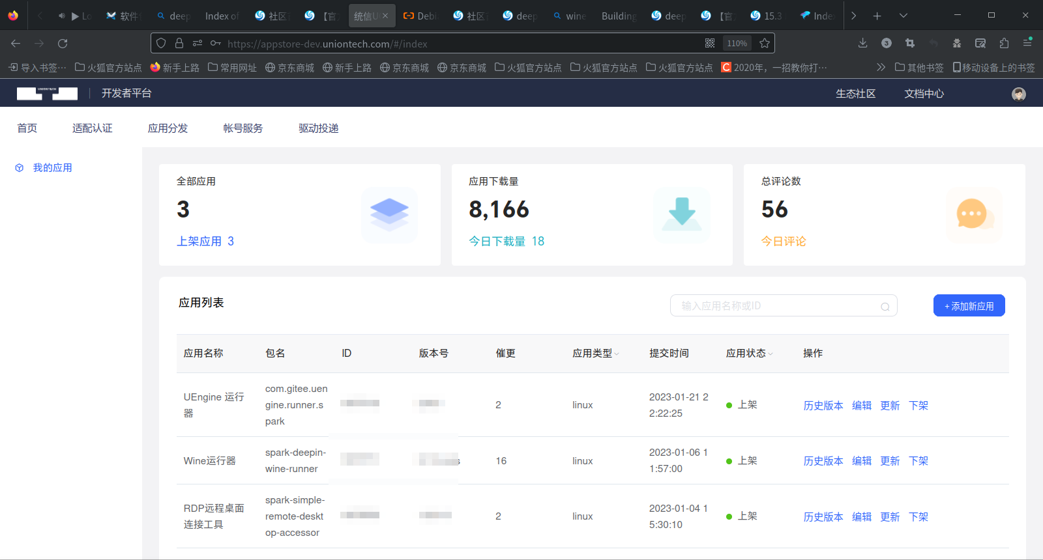Click 下架 for UEngine 运行器

click(918, 406)
